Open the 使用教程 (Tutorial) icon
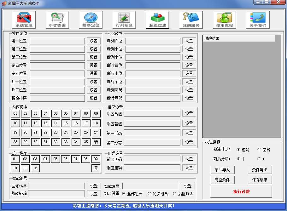Screen dimensions: 287x211 click(x=225, y=20)
